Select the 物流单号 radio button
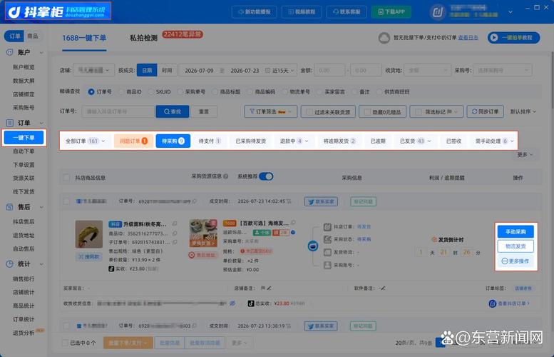 tap(284, 92)
